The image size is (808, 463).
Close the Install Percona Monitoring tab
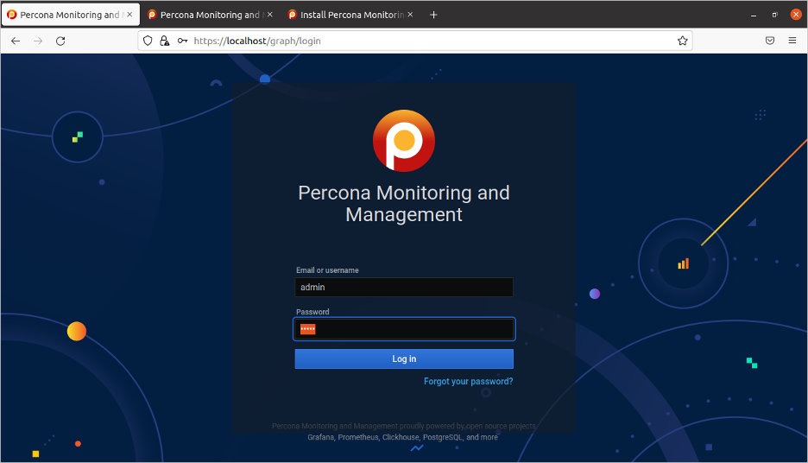click(410, 15)
